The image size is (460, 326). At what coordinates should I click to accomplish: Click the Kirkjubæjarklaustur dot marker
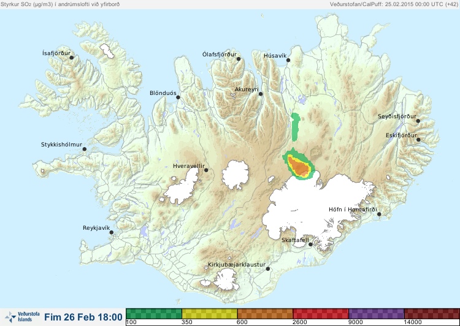(267, 268)
